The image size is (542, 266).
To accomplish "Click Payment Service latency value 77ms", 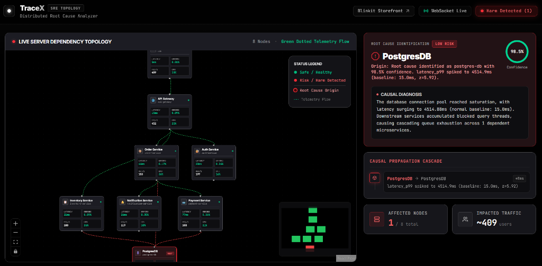I will [x=185, y=215].
